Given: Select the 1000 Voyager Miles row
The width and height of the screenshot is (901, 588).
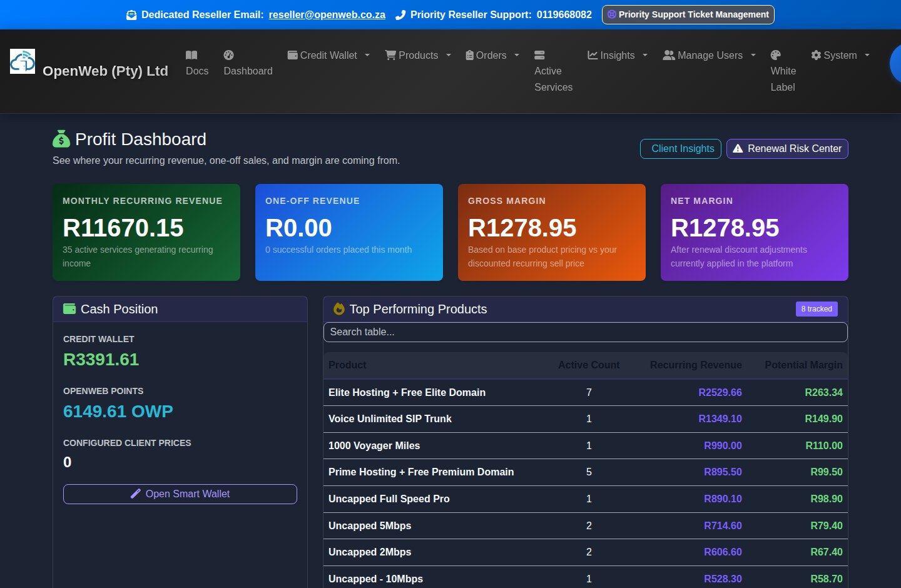Looking at the screenshot, I should (586, 445).
